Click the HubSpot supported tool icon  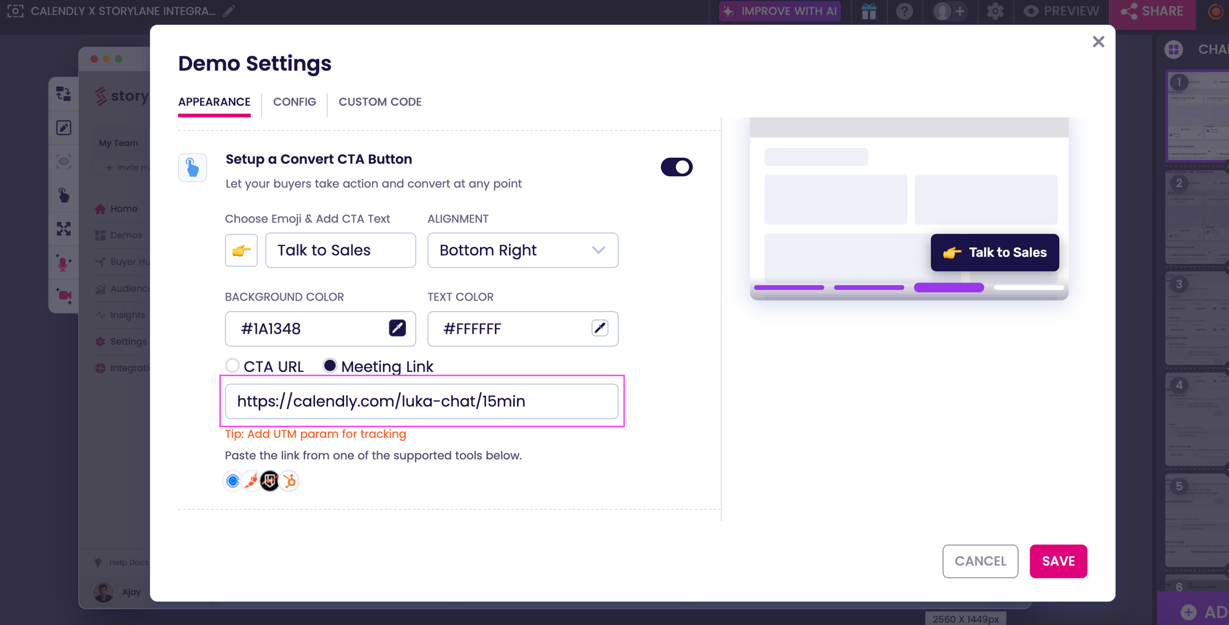290,481
